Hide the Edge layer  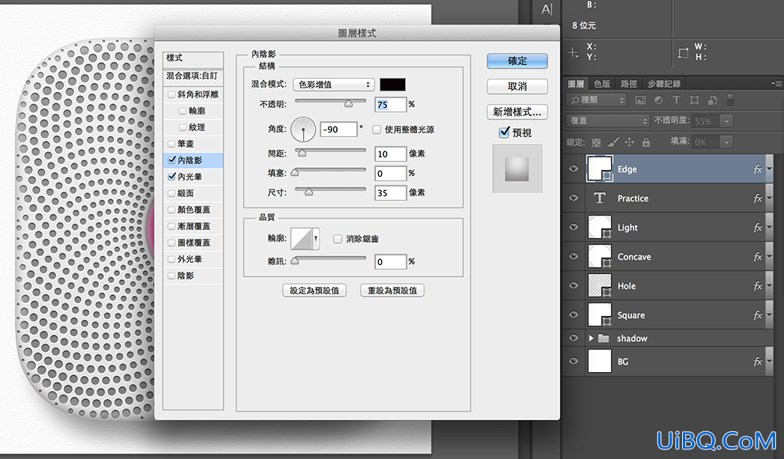574,168
